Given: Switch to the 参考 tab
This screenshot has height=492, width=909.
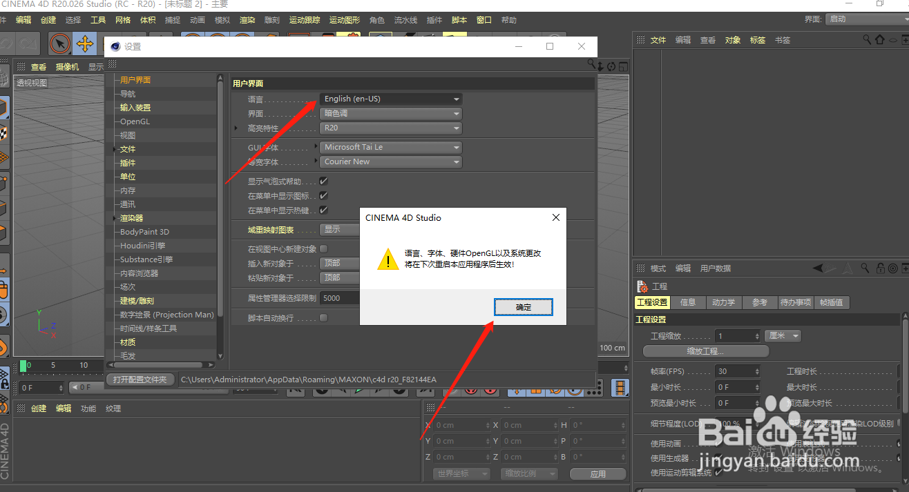Looking at the screenshot, I should [x=760, y=302].
